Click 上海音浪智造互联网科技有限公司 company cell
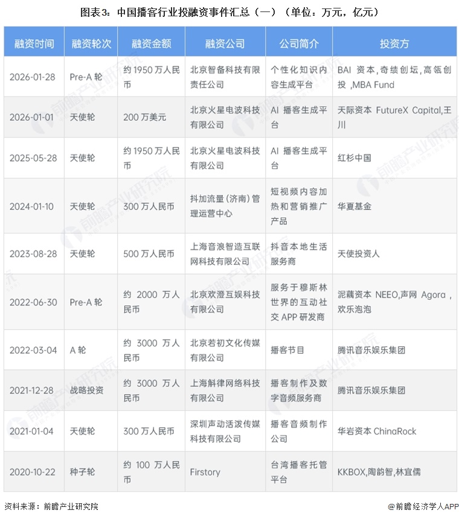Screen dimensions: 459x519 point(225,254)
